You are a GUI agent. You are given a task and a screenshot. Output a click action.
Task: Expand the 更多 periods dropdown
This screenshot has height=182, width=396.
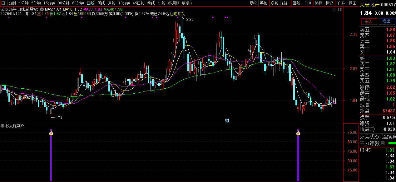coord(187,3)
